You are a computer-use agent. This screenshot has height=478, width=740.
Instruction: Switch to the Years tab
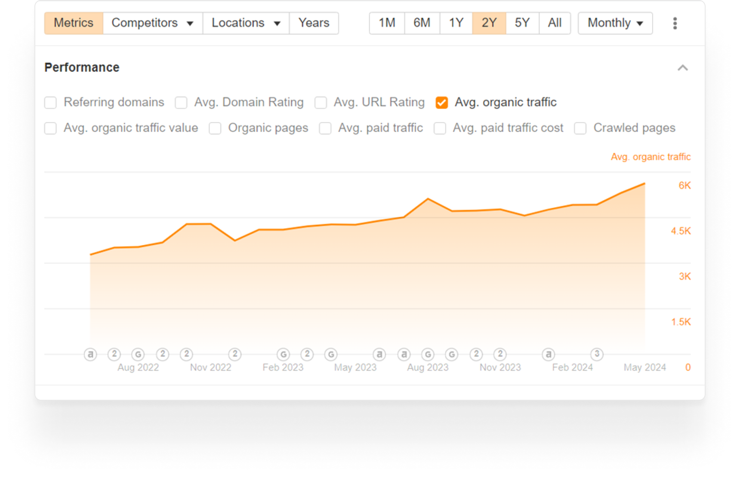pyautogui.click(x=314, y=23)
